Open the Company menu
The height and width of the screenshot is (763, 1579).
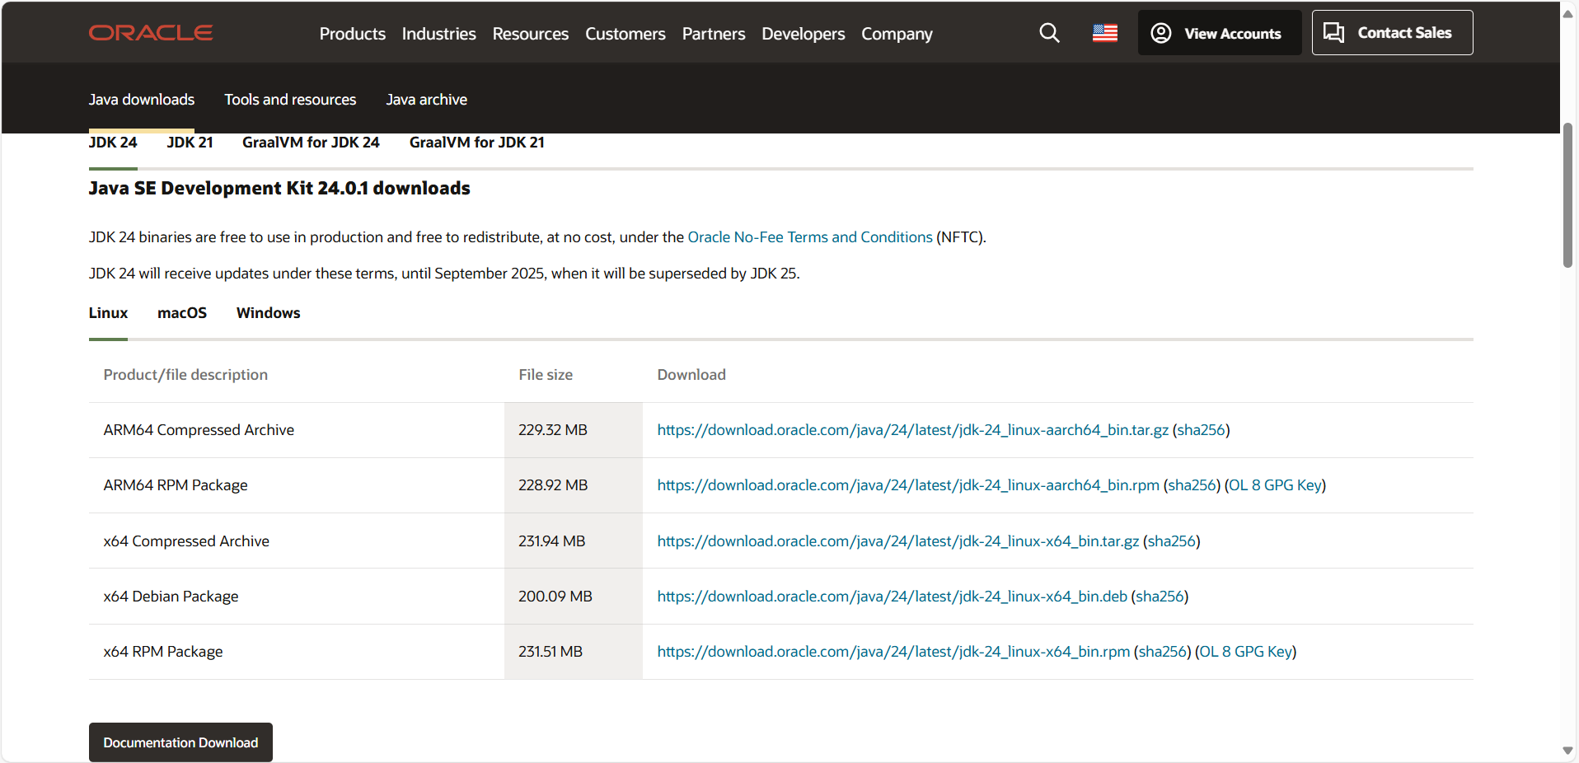pyautogui.click(x=897, y=34)
